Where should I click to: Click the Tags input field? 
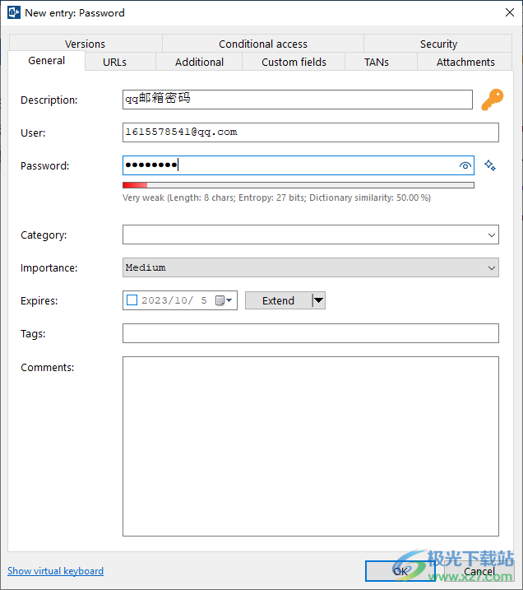pyautogui.click(x=311, y=333)
